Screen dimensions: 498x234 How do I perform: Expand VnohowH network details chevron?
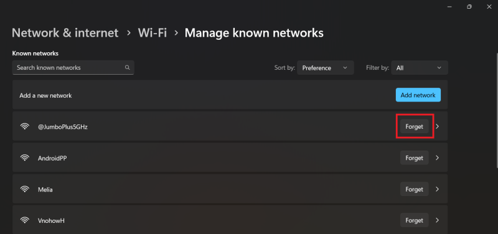[438, 220]
